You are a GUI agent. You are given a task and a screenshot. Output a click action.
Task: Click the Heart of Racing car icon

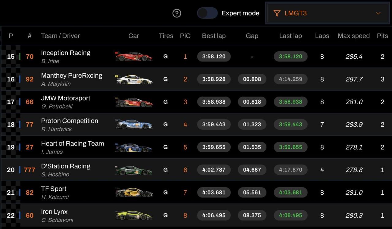coord(134,147)
